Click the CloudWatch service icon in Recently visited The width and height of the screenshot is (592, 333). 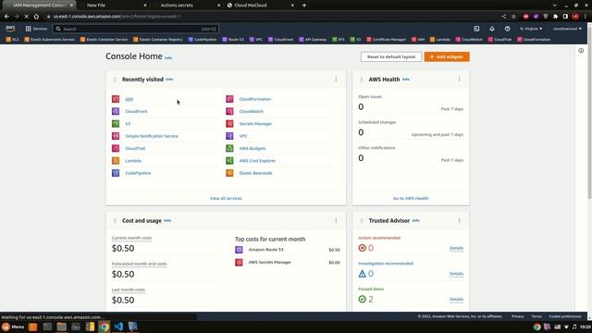point(229,111)
